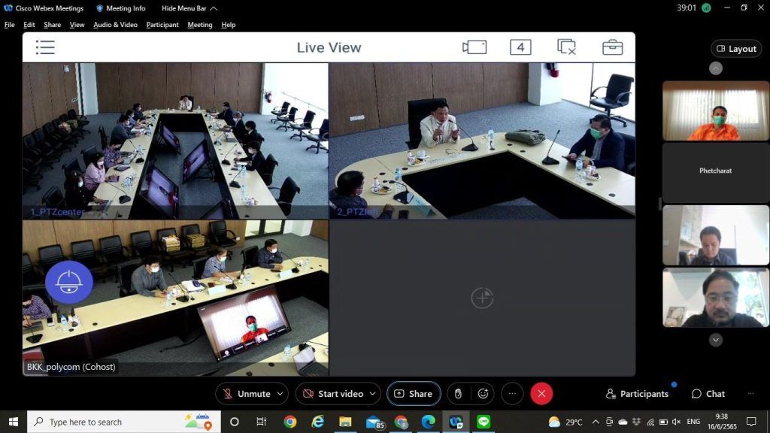
Task: Select the 4-screen layout icon
Action: 520,47
